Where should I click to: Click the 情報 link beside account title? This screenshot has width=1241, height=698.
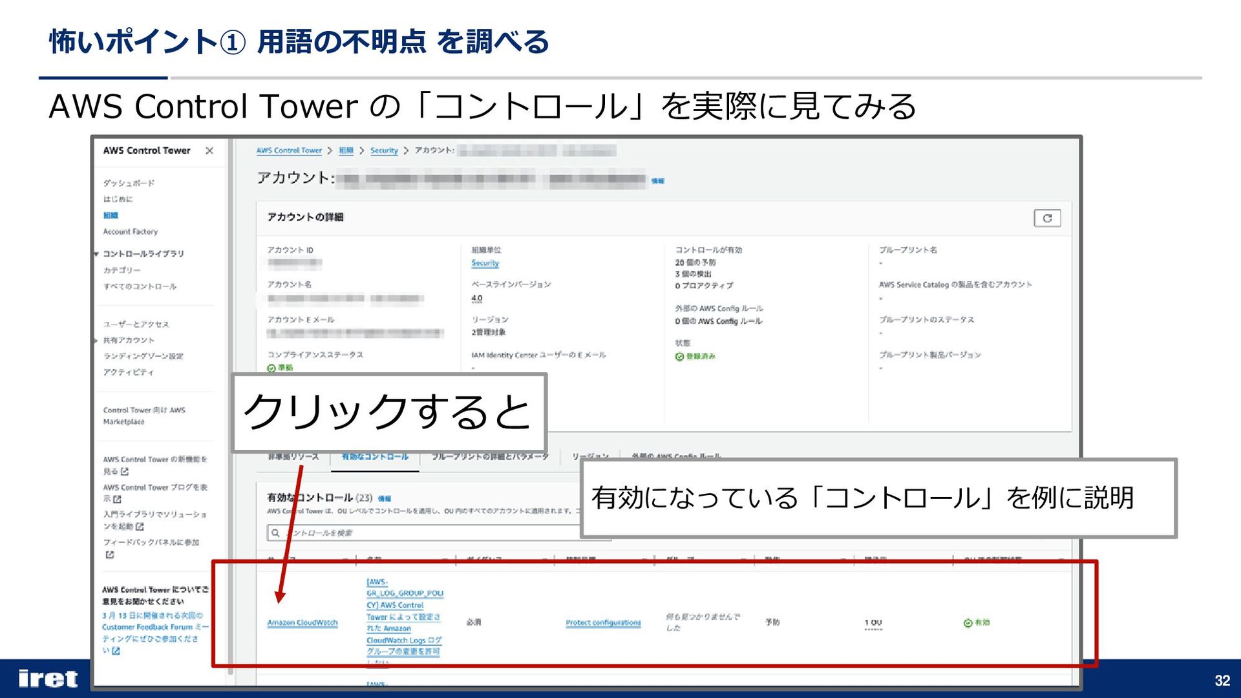pyautogui.click(x=657, y=181)
